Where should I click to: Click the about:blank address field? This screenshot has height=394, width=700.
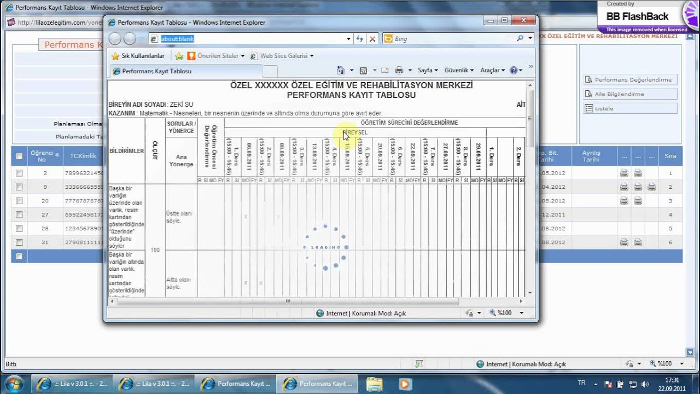pyautogui.click(x=246, y=39)
